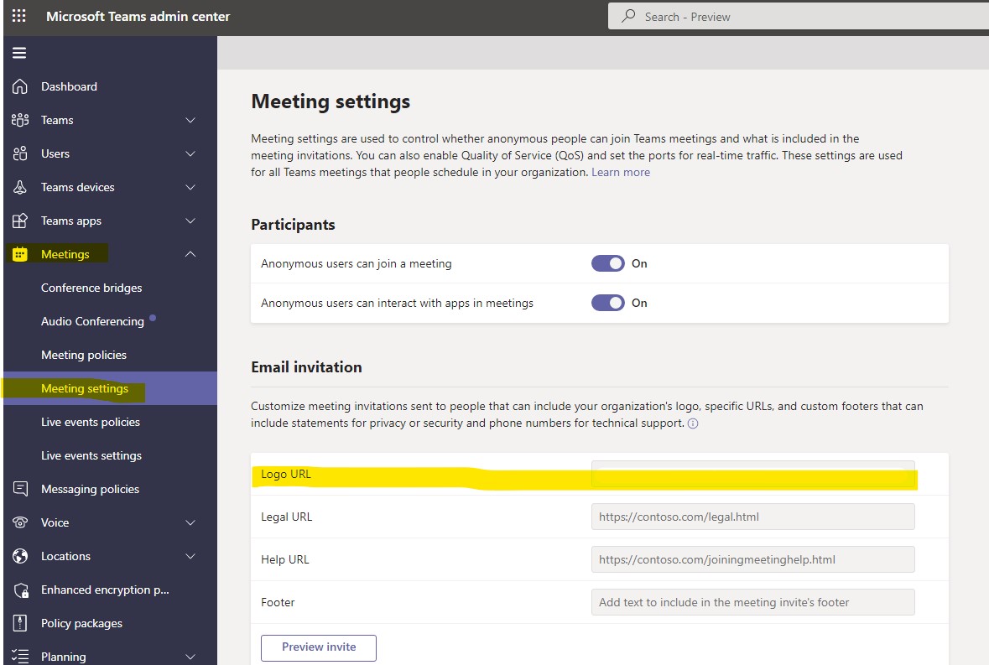
Task: Turn off Anonymous users can join a meeting
Action: coord(608,263)
